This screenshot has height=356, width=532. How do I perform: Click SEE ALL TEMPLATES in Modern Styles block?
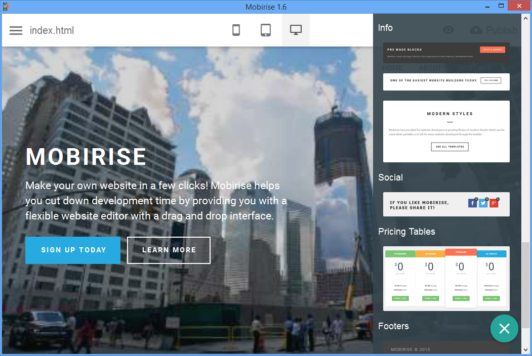(449, 147)
